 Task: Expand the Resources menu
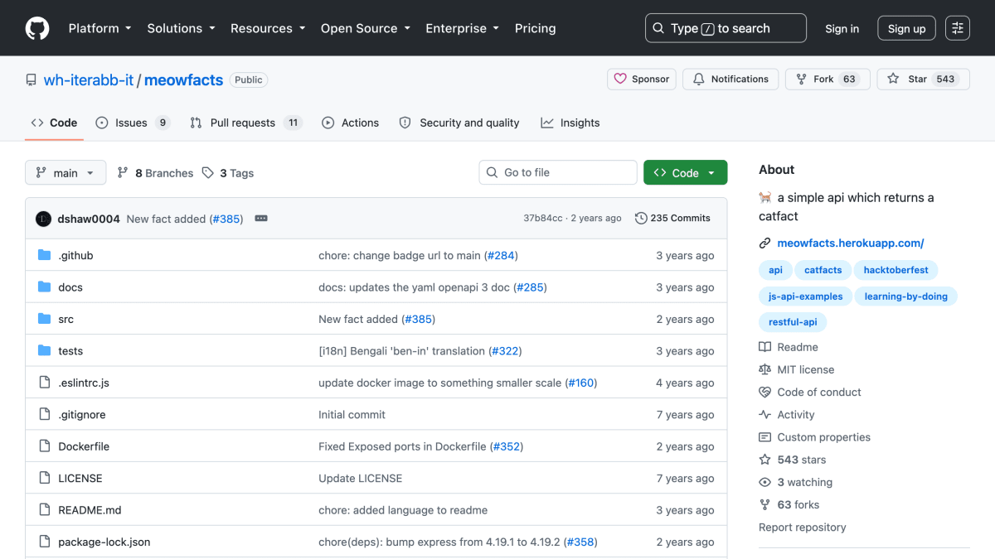pos(268,28)
